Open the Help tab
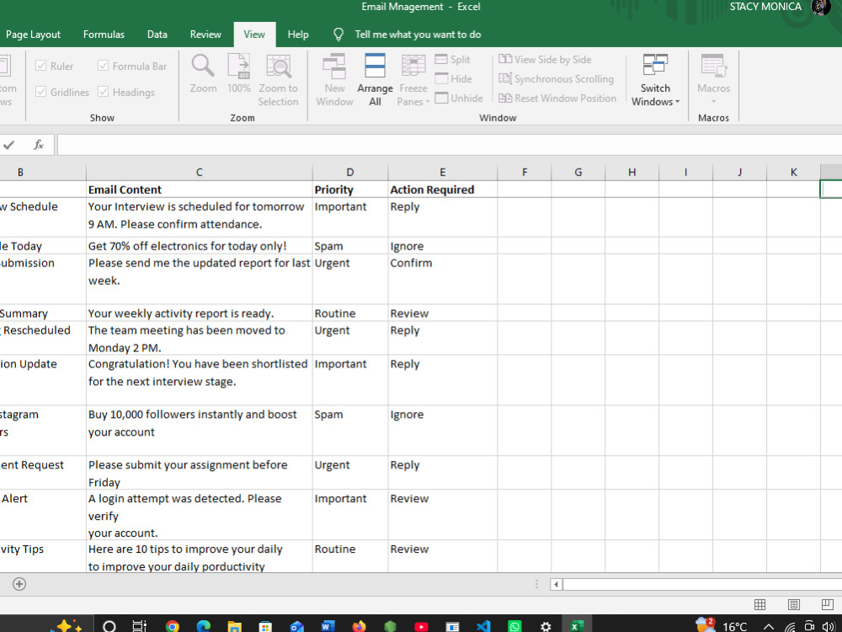 click(x=298, y=35)
